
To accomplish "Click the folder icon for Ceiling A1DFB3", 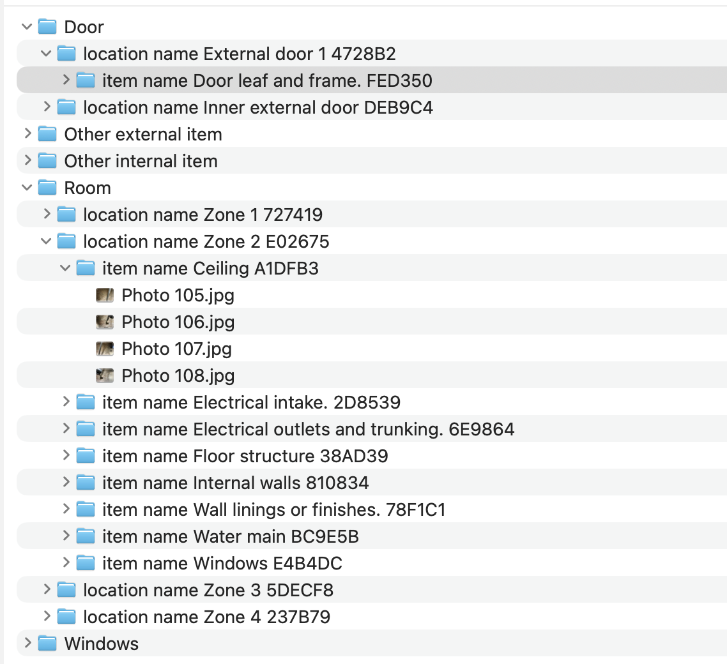I will click(86, 268).
